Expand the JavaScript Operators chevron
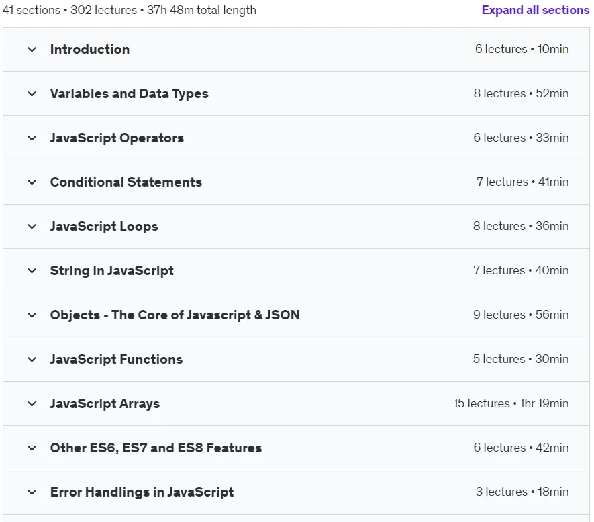 click(x=32, y=138)
